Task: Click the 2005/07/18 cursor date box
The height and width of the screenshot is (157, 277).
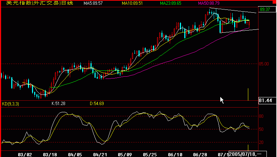Action: (x=248, y=154)
